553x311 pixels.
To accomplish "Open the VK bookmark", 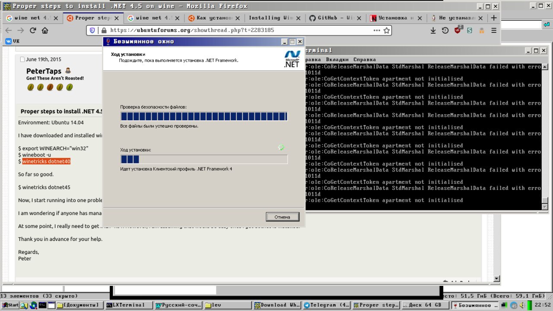I will (12, 41).
